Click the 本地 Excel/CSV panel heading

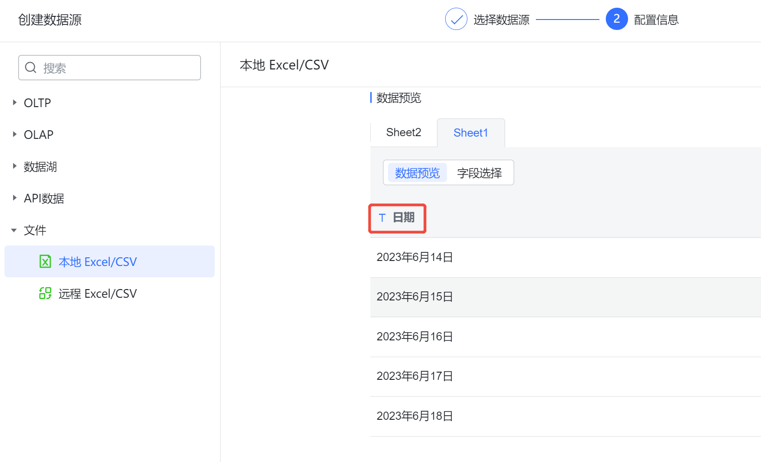click(x=284, y=65)
